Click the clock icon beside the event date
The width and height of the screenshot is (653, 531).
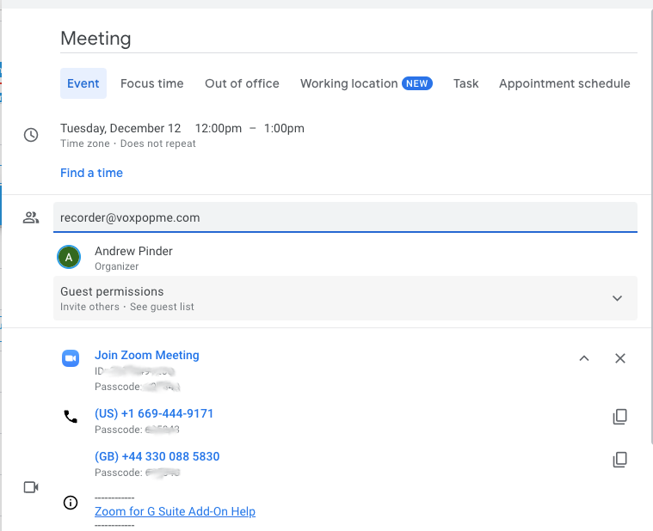coord(31,135)
